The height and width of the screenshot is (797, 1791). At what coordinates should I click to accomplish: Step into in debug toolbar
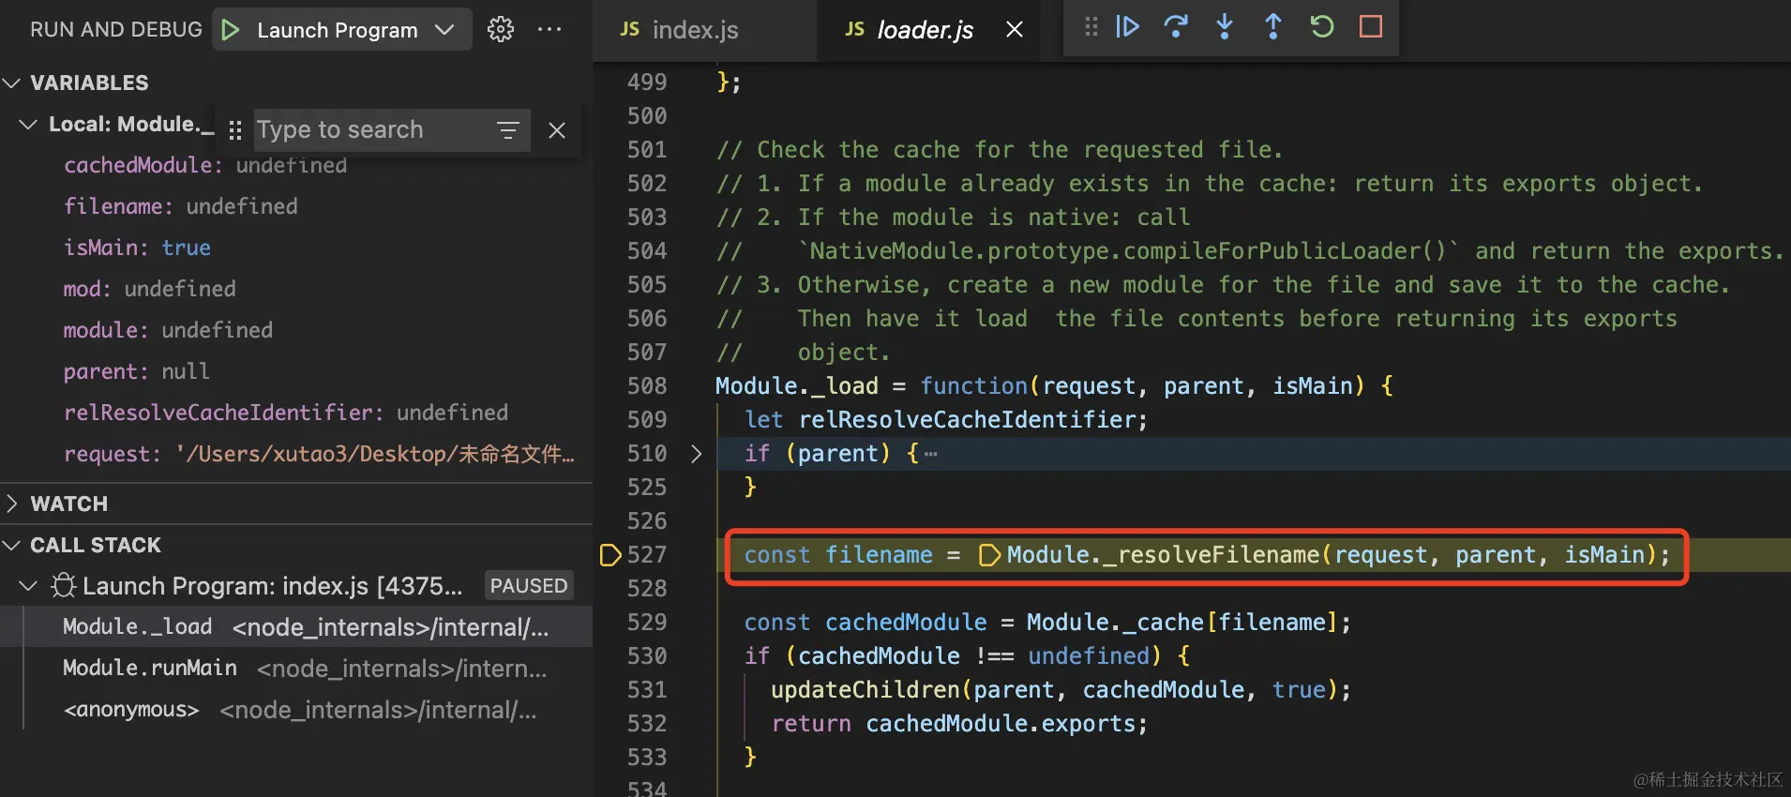[1225, 27]
